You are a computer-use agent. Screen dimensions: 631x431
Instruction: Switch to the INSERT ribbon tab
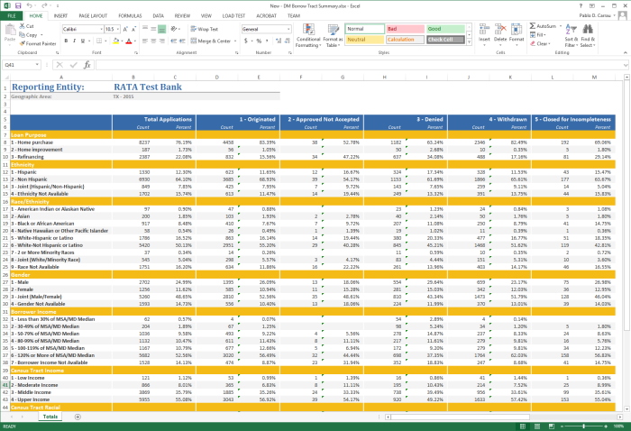coord(60,15)
